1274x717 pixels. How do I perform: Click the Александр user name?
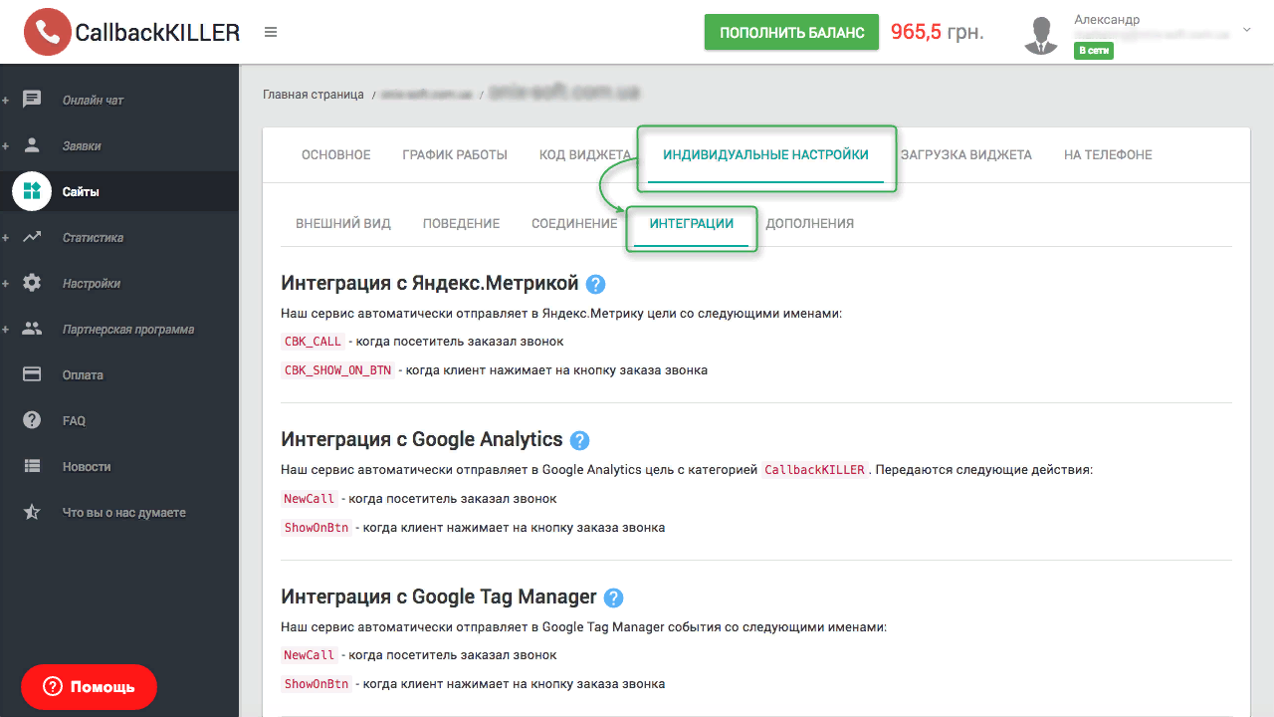(1107, 20)
